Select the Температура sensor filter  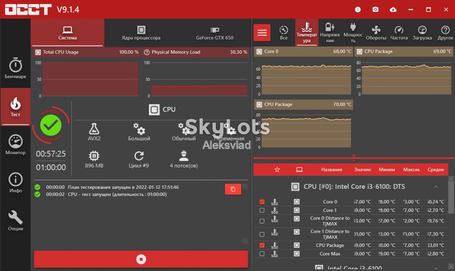point(307,32)
